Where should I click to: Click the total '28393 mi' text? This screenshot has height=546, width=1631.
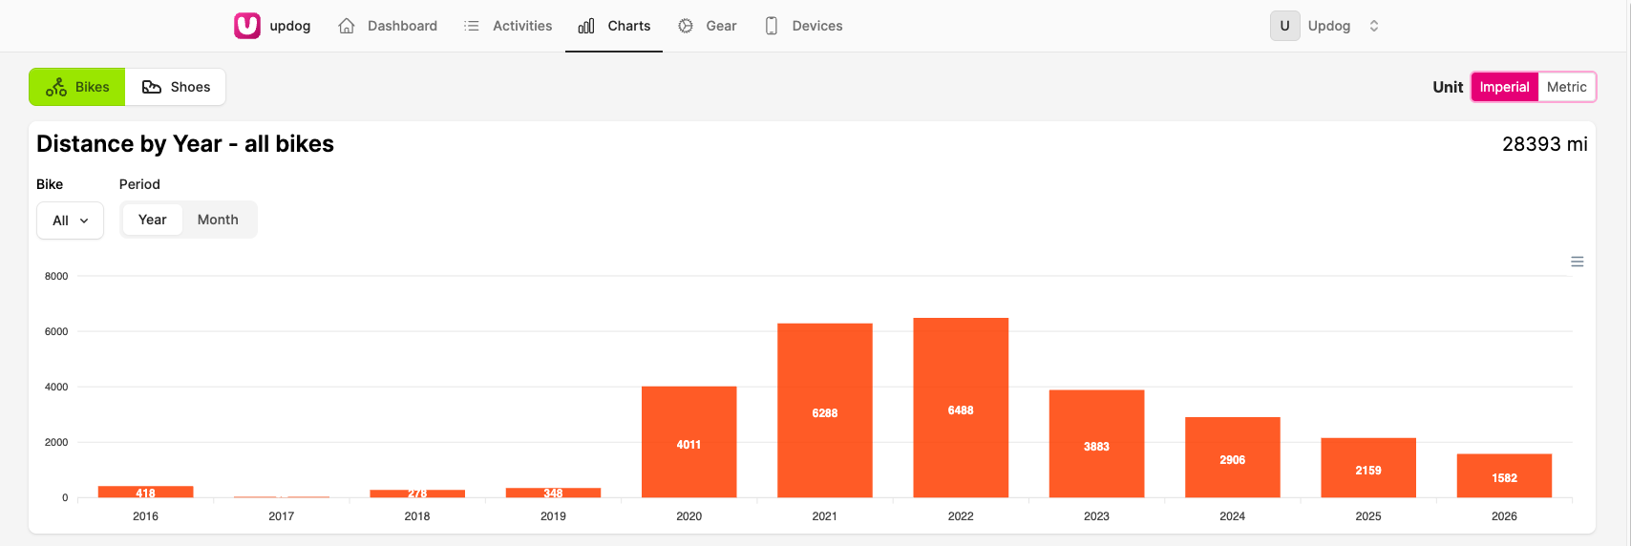(1544, 144)
